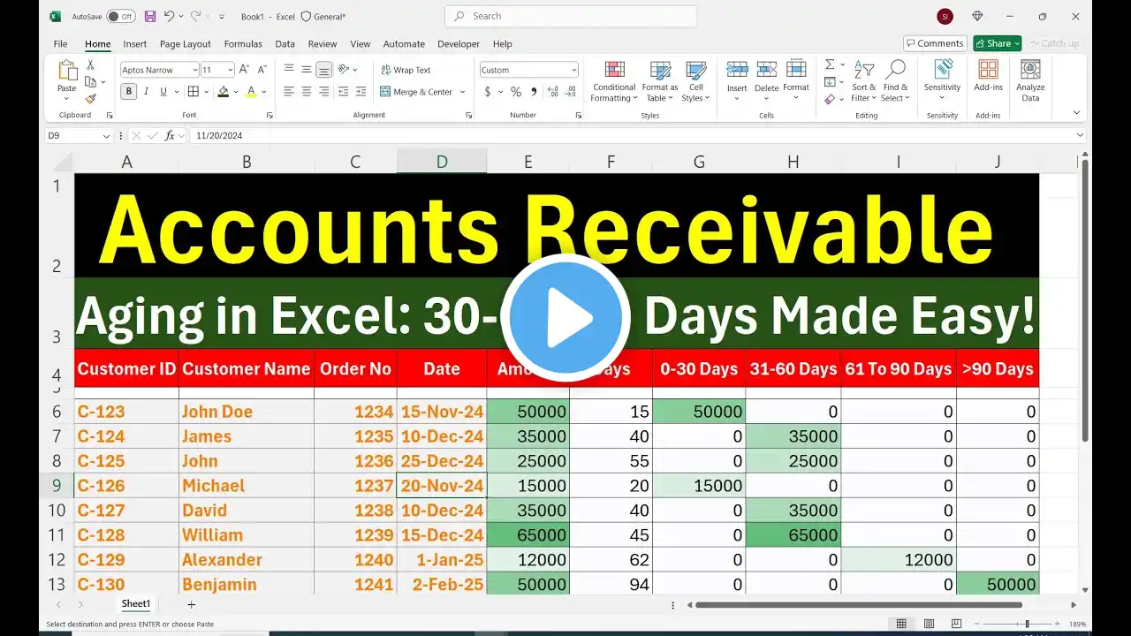Click the Decrease Indent icon
Screen dimensions: 1131x636
tap(344, 92)
